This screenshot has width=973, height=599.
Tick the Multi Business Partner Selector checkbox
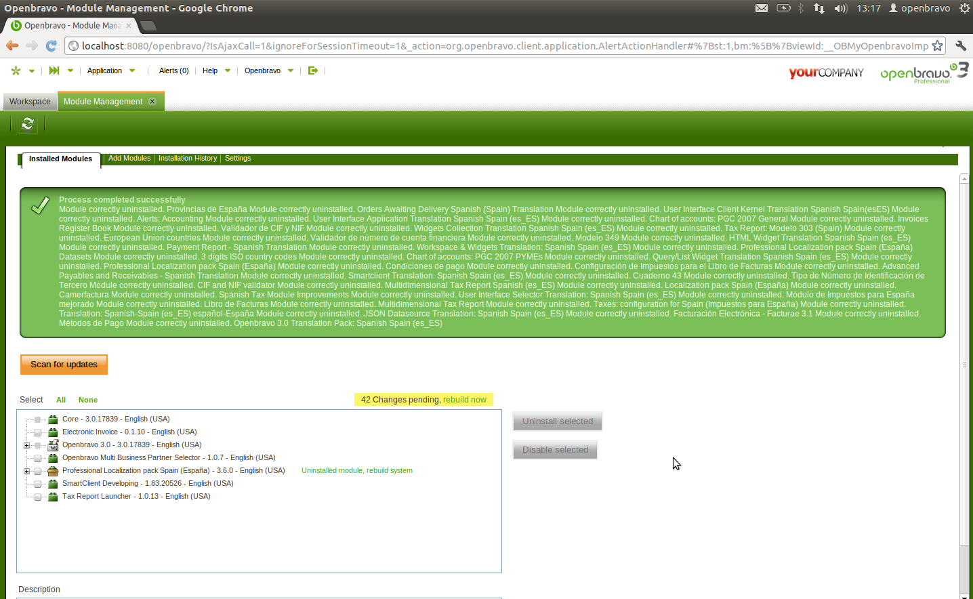38,458
